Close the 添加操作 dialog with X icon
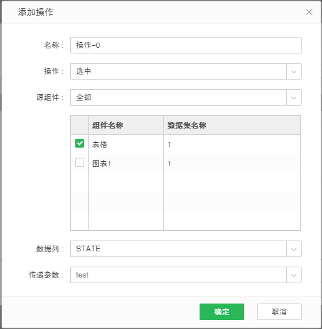 [x=309, y=12]
